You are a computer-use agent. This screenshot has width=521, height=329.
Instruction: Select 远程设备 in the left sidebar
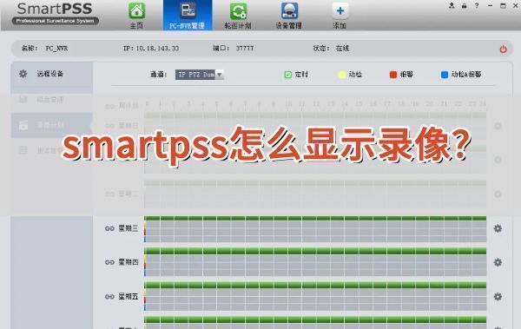point(52,74)
